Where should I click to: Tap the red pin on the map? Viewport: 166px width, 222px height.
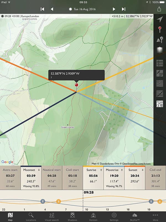(76, 85)
